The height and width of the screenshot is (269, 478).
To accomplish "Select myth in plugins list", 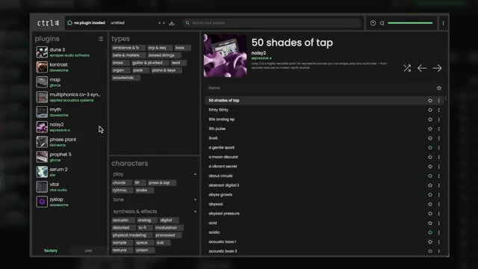I will [x=69, y=112].
